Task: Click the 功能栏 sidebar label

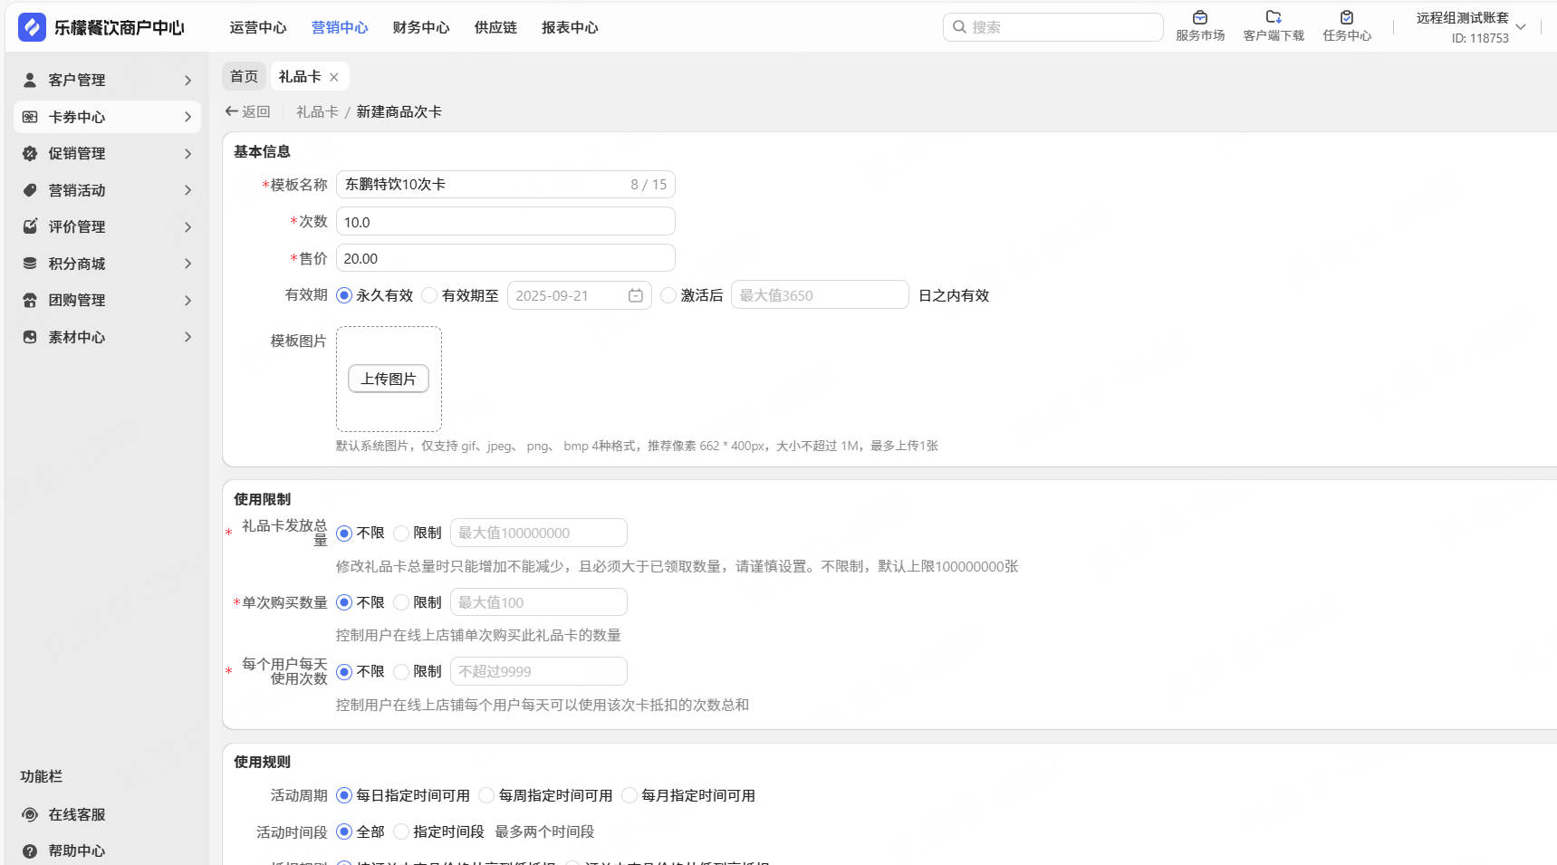Action: pyautogui.click(x=42, y=776)
